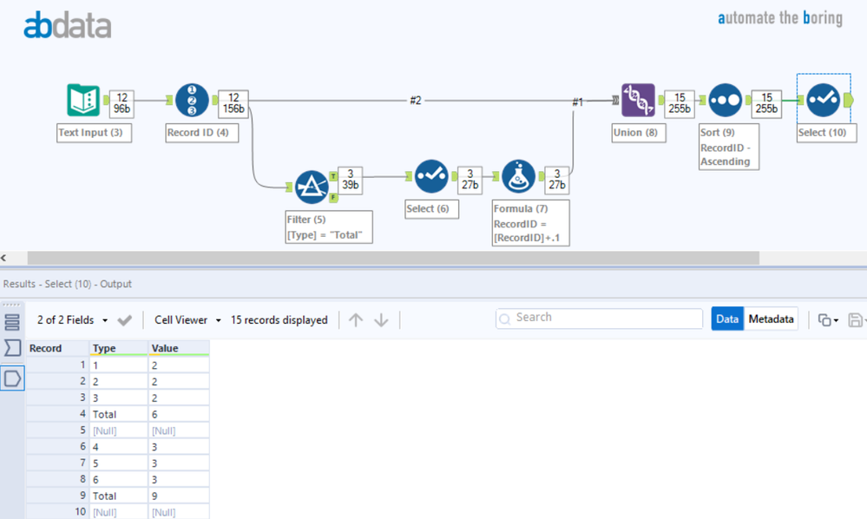
Task: Click the copy results icon
Action: 824,320
